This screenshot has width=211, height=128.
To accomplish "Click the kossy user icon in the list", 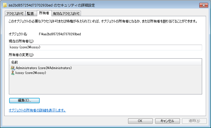I will (x=13, y=73).
